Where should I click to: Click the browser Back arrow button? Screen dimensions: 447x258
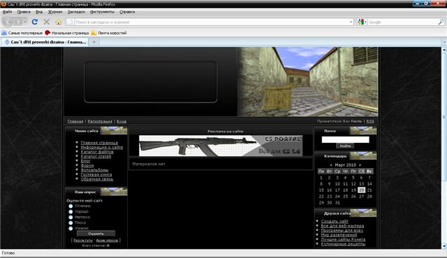[x=8, y=22]
